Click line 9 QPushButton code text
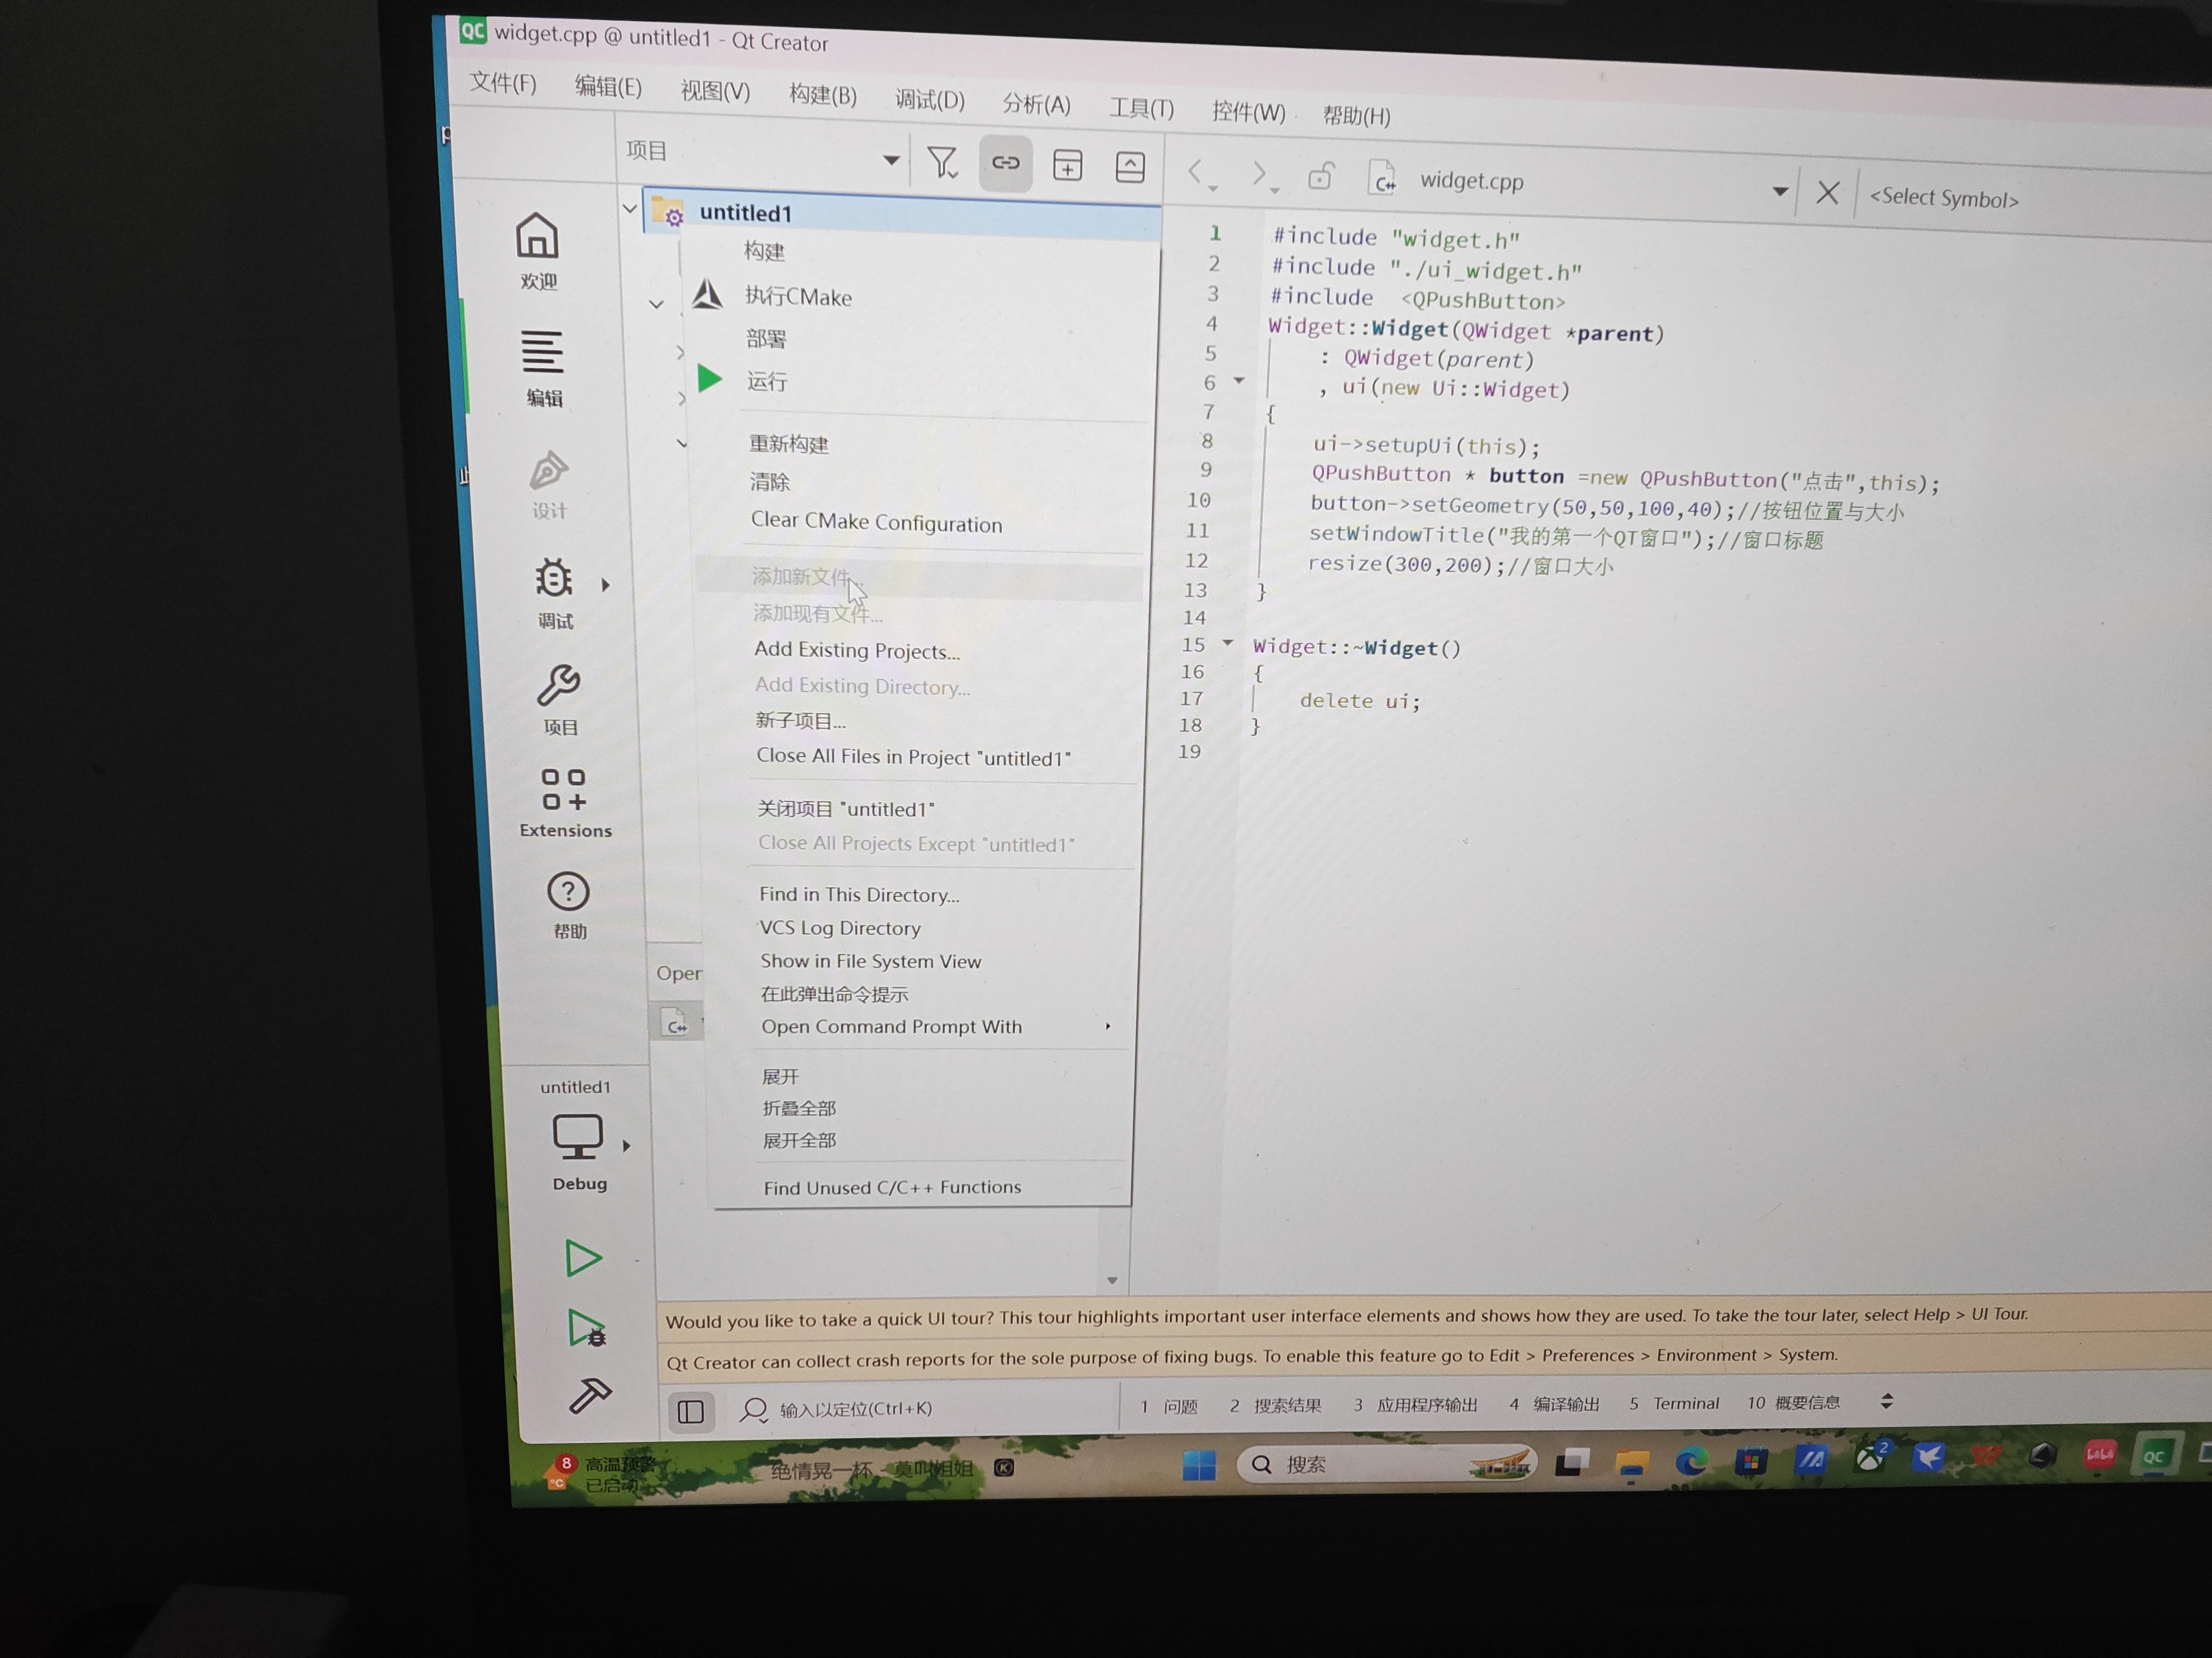The width and height of the screenshot is (2212, 1658). tap(1625, 478)
